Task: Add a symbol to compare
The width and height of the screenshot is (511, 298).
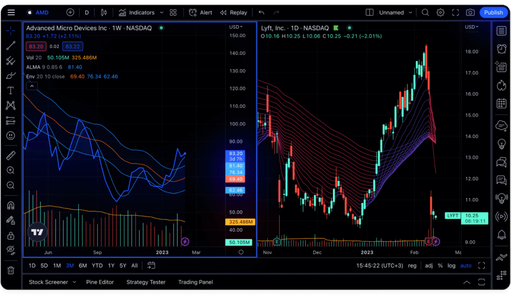Action: 70,12
